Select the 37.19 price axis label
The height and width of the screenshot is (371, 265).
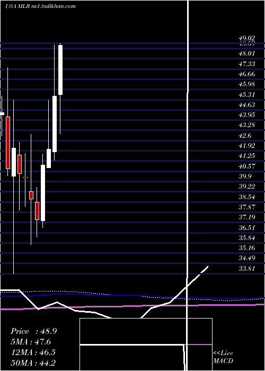246,217
